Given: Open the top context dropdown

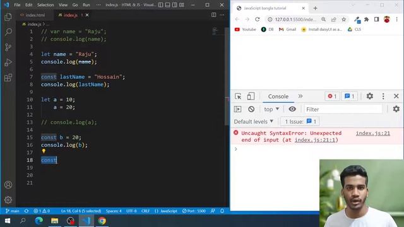Looking at the screenshot, I should 271,109.
